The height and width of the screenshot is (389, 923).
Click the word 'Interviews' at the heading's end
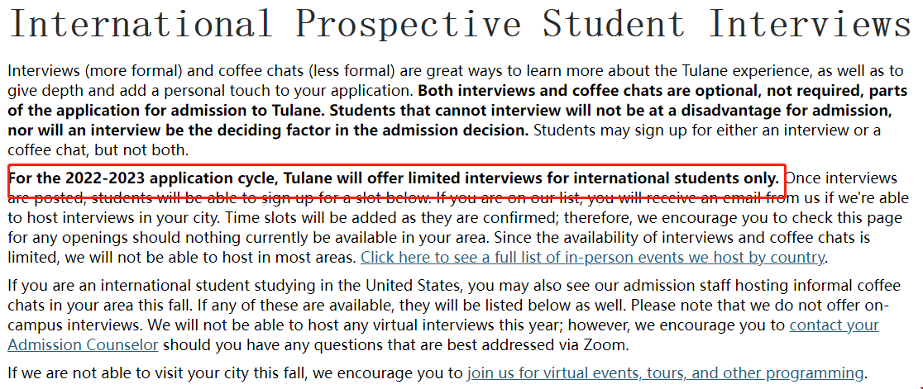[810, 25]
